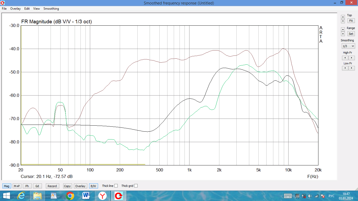Open the touch keyboard tray icon
Viewport: 358px width, 201px height.
pyautogui.click(x=288, y=196)
